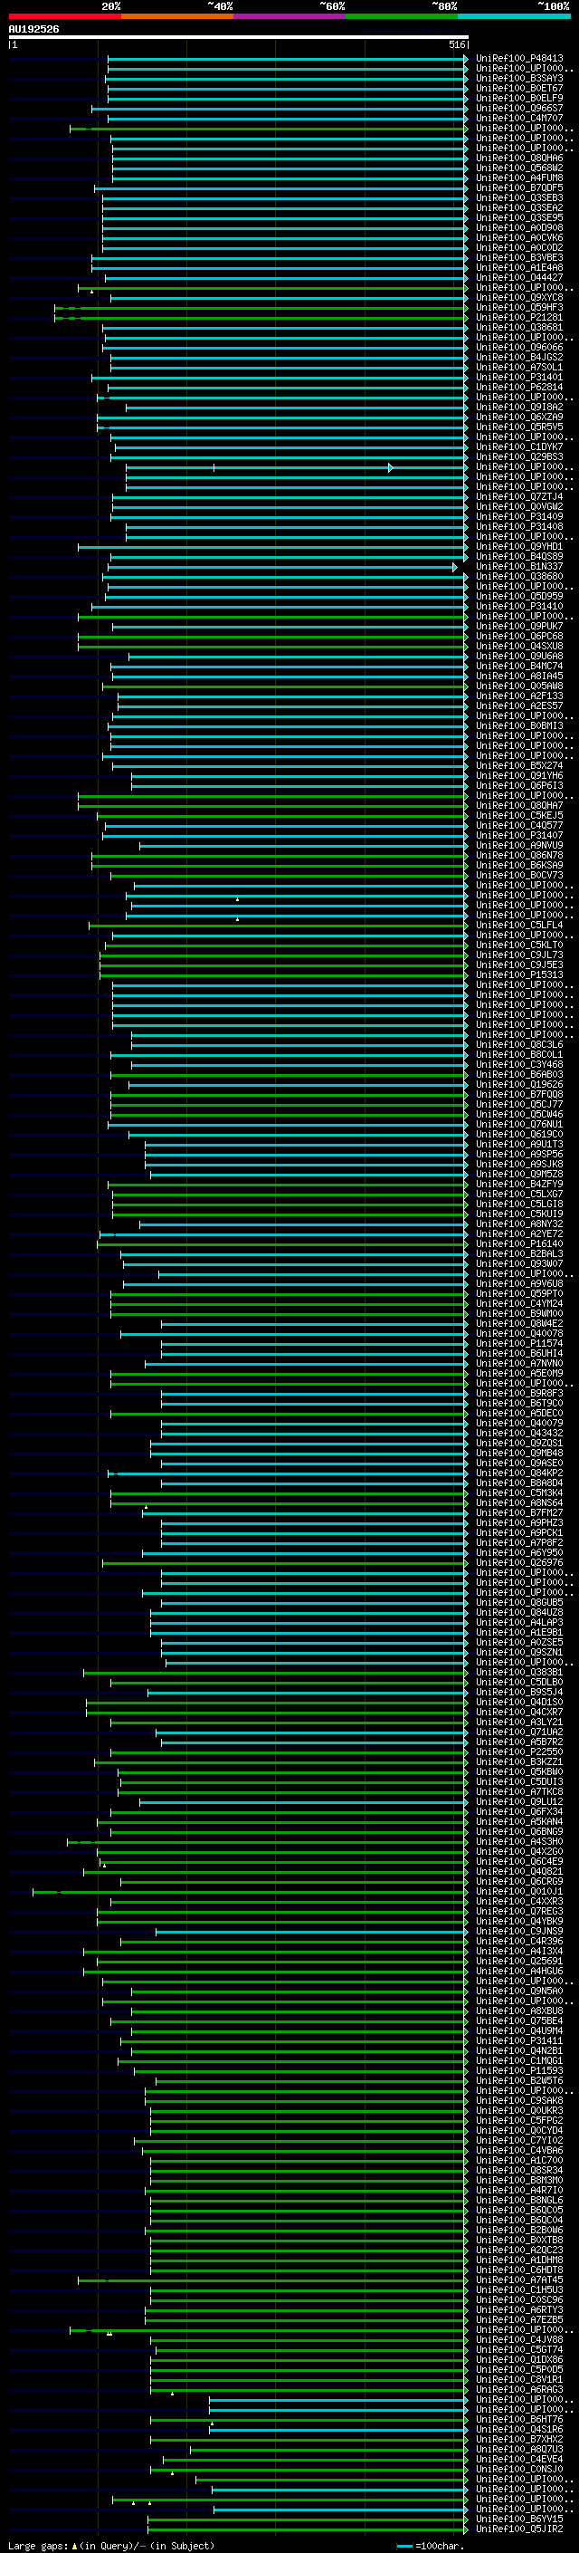Select label UniRef100_P15313
579x2553 pixels.
519,975
